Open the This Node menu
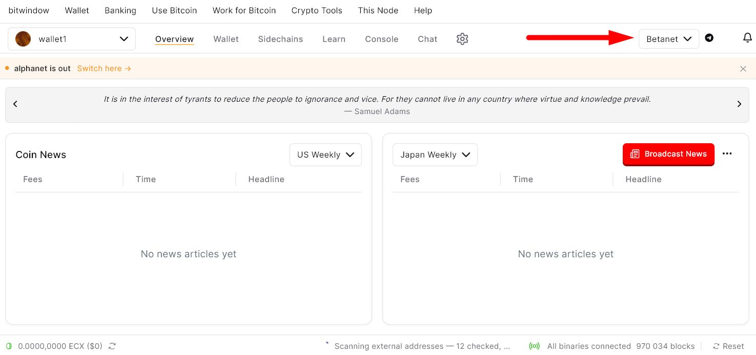 click(x=378, y=10)
